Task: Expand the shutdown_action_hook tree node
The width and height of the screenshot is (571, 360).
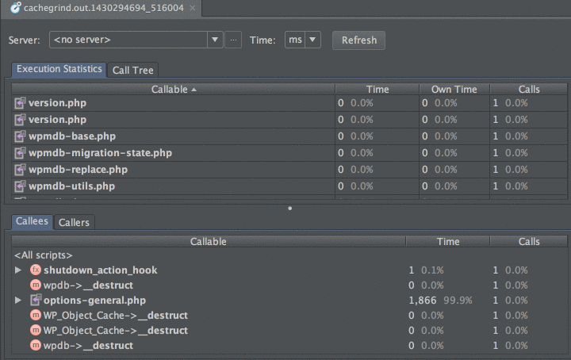Action: [17, 270]
